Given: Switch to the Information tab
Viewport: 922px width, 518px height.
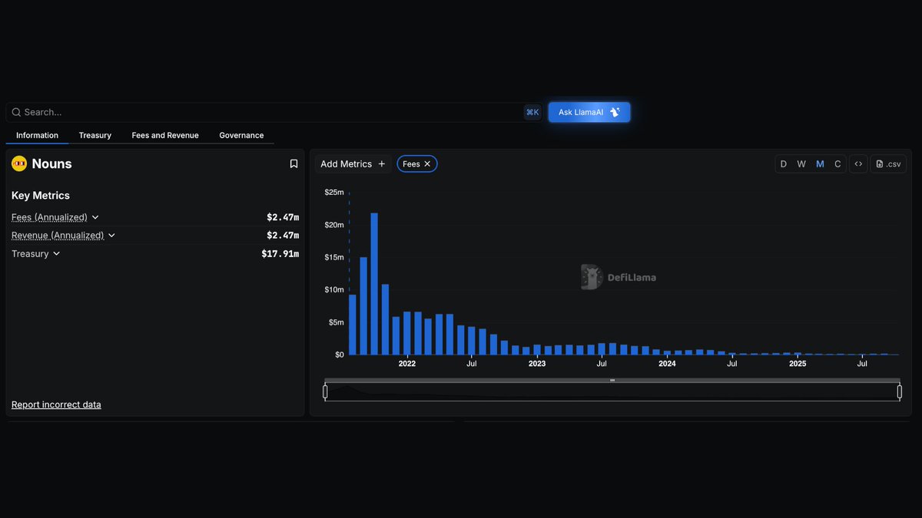Looking at the screenshot, I should pyautogui.click(x=37, y=135).
